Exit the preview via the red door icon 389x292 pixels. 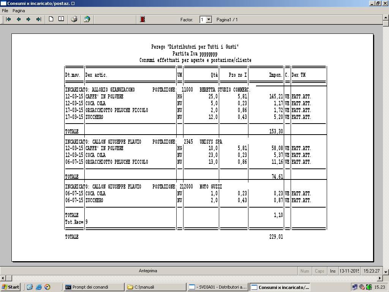point(142,19)
